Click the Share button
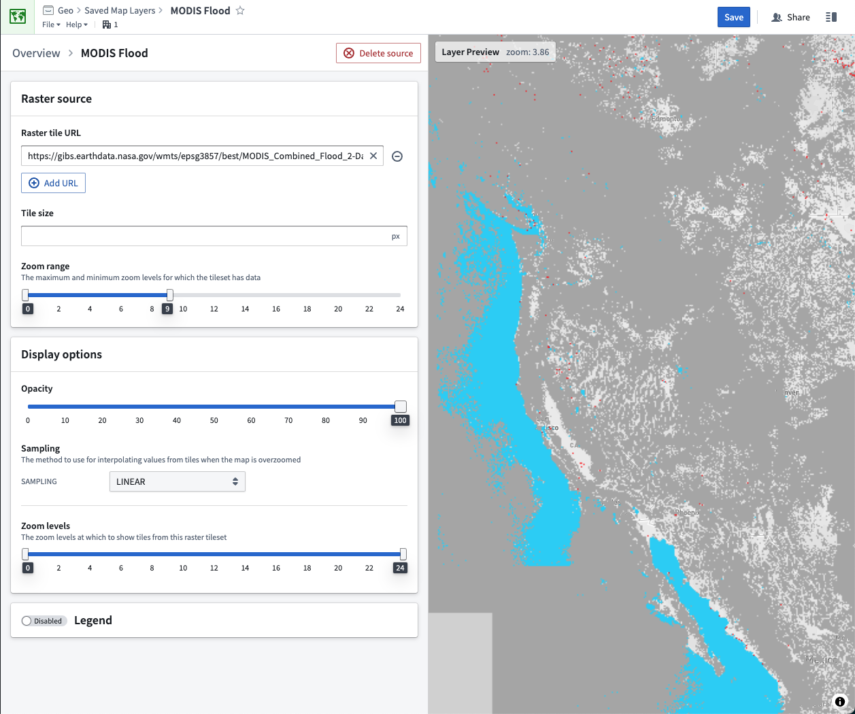The image size is (855, 714). point(790,18)
